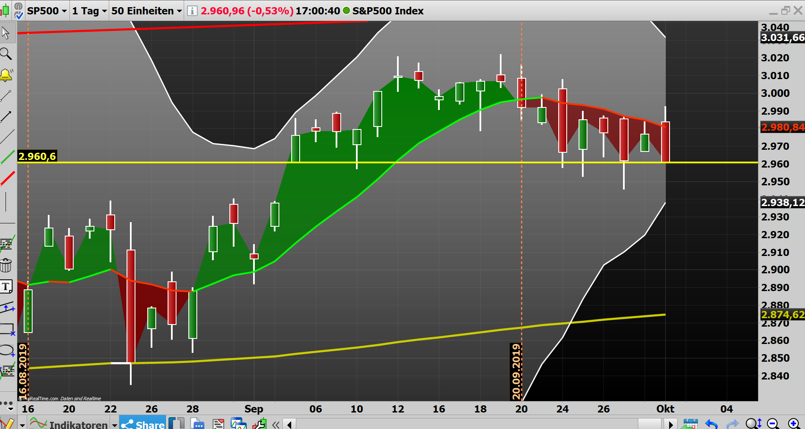Open the candlestick chart style icon
Viewport: 805px width, 429px height.
(5, 10)
